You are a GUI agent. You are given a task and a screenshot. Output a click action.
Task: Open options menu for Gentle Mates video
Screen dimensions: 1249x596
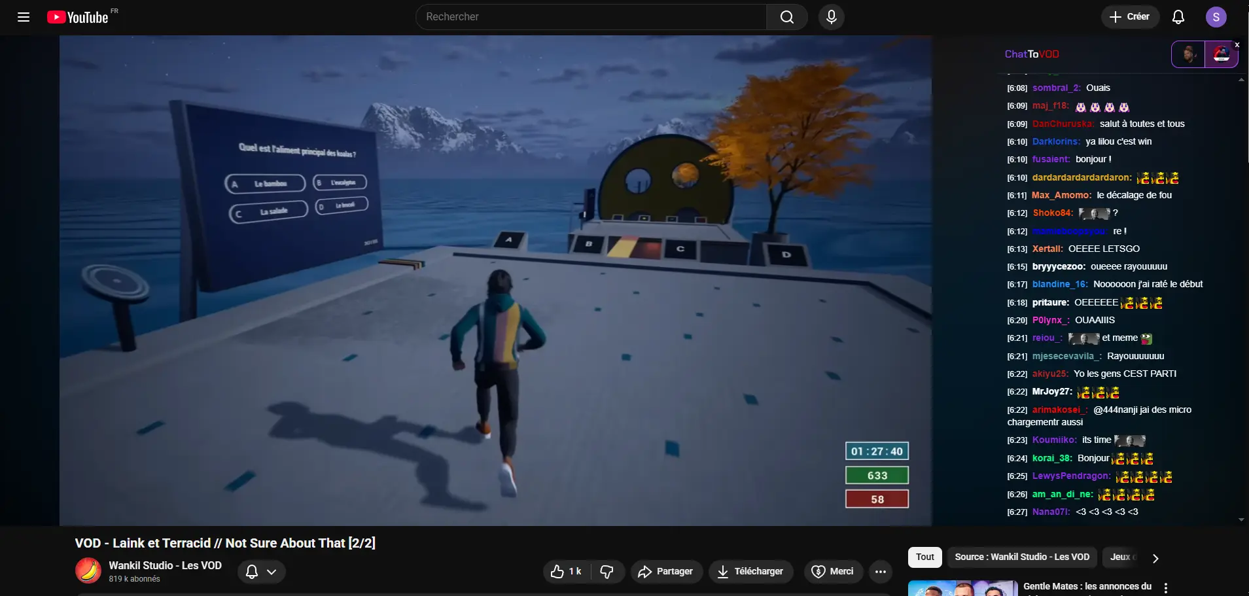(x=1165, y=587)
